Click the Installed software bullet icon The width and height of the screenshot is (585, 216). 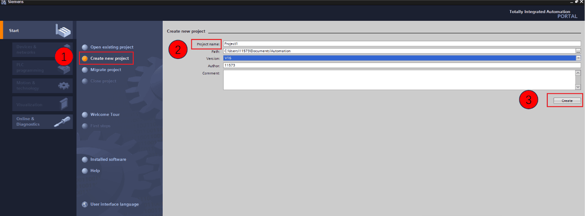pos(85,159)
